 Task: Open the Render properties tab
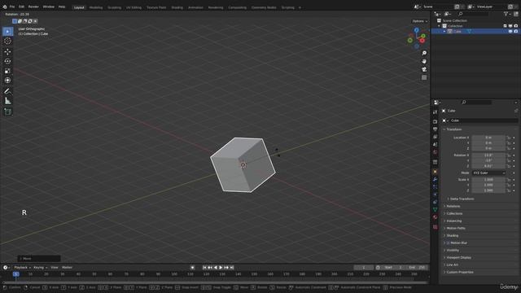click(x=435, y=121)
